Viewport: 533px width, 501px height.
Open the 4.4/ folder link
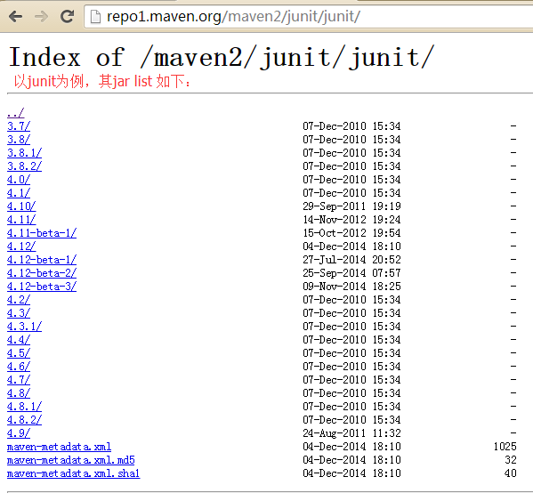[x=19, y=340]
